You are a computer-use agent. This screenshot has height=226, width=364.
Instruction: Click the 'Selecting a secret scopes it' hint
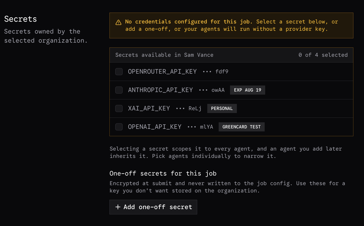[x=226, y=152]
